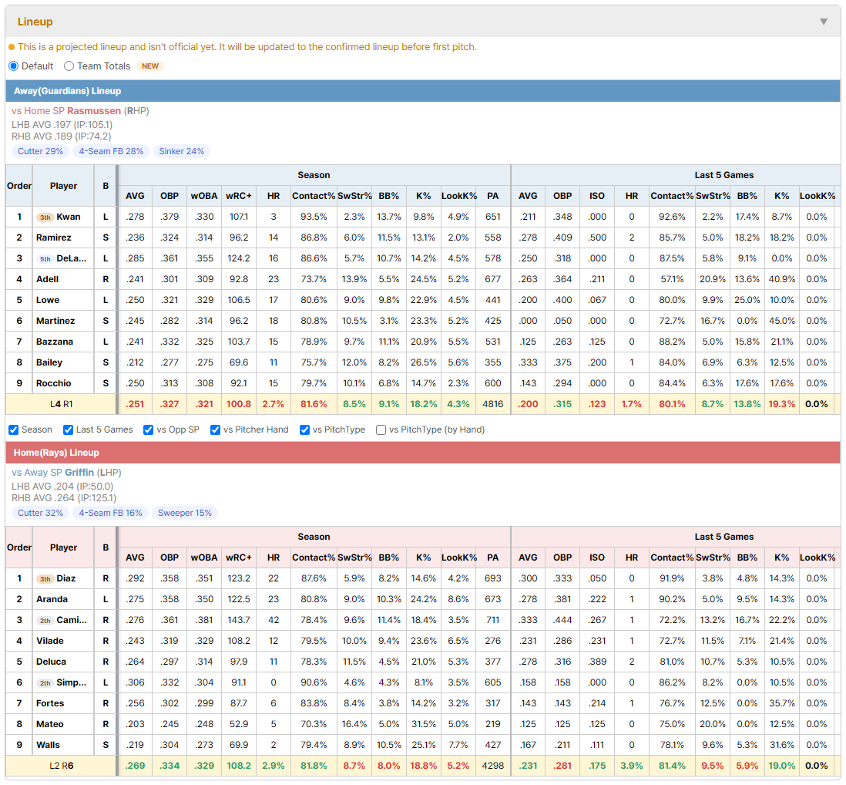Click the L4 R1 summary row label
The height and width of the screenshot is (785, 846).
tap(61, 404)
